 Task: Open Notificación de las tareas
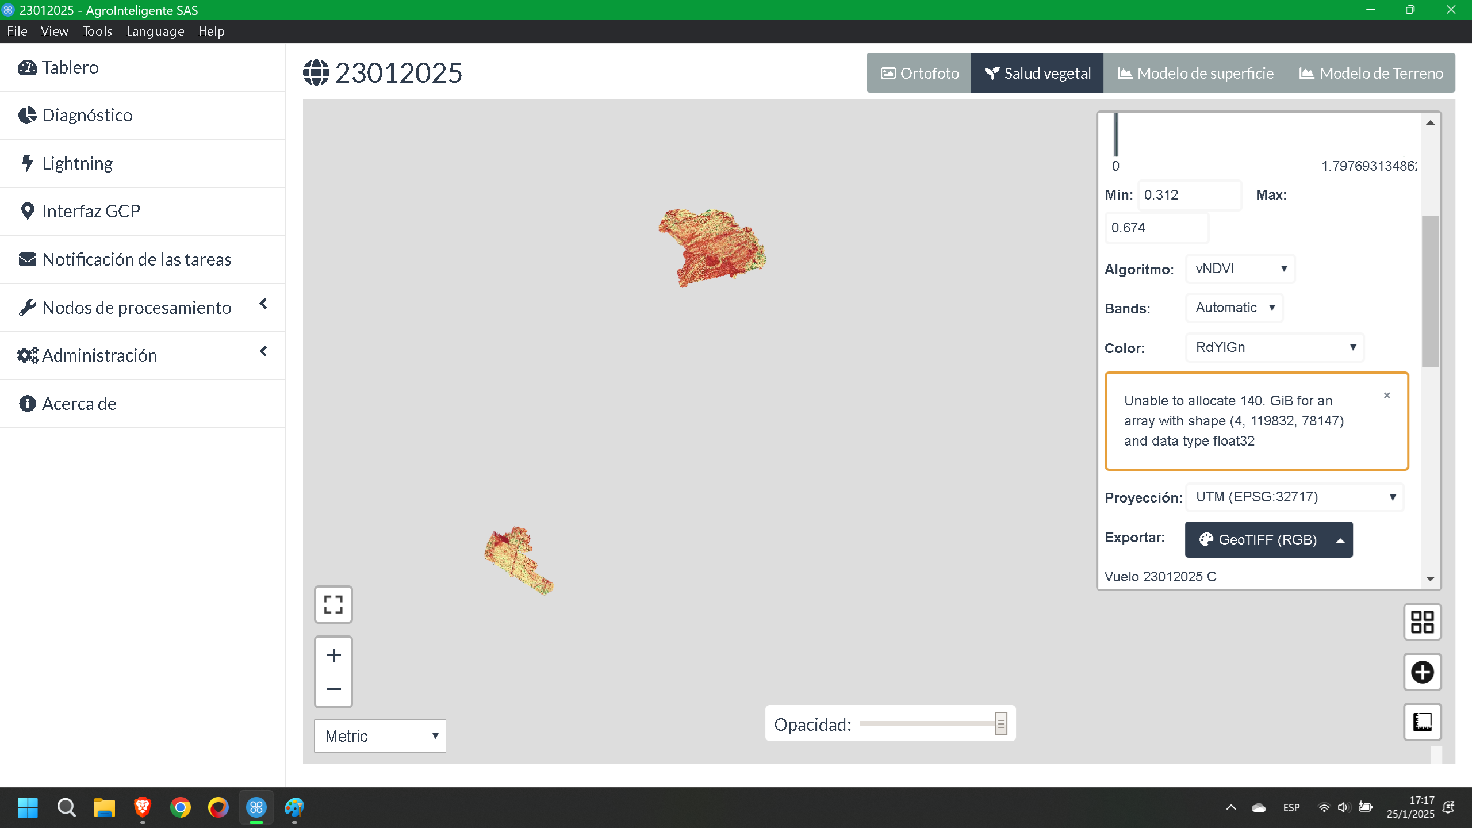[136, 259]
